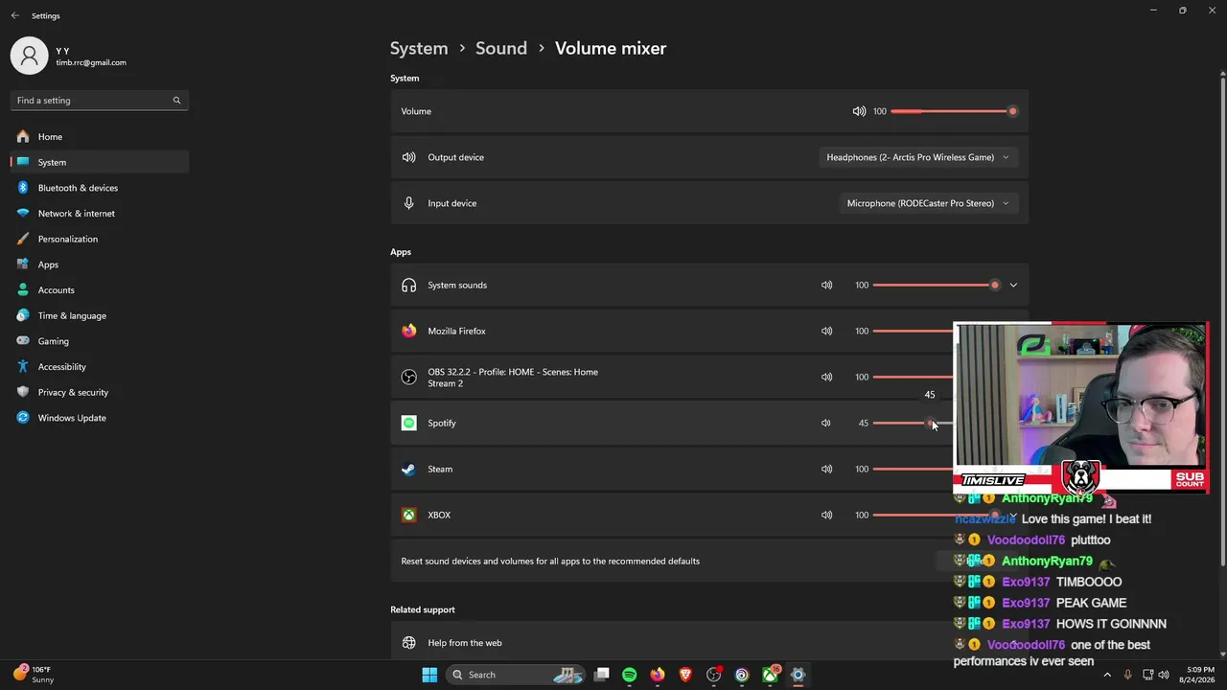Click the Accounts icon in the sidebar
This screenshot has width=1227, height=690.
(23, 290)
